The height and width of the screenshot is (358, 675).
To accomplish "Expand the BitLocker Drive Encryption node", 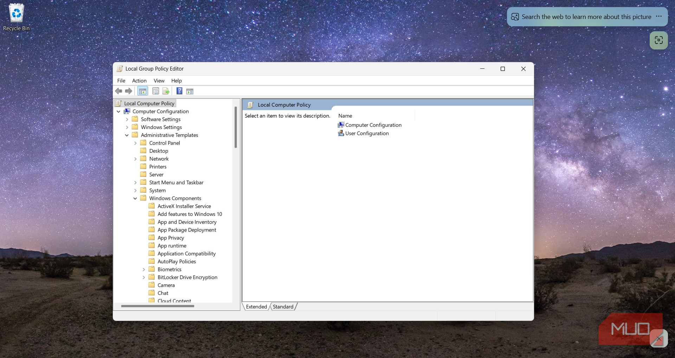I will 143,277.
